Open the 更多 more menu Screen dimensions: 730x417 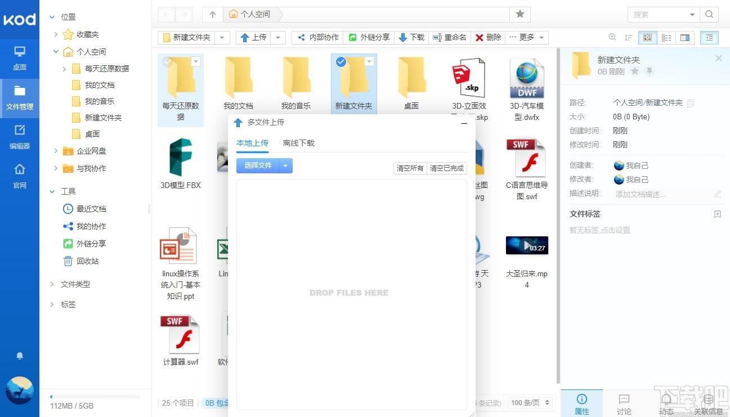coord(527,38)
